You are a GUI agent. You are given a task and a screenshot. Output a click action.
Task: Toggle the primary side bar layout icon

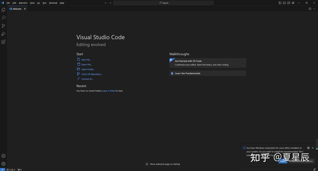(x=280, y=3)
